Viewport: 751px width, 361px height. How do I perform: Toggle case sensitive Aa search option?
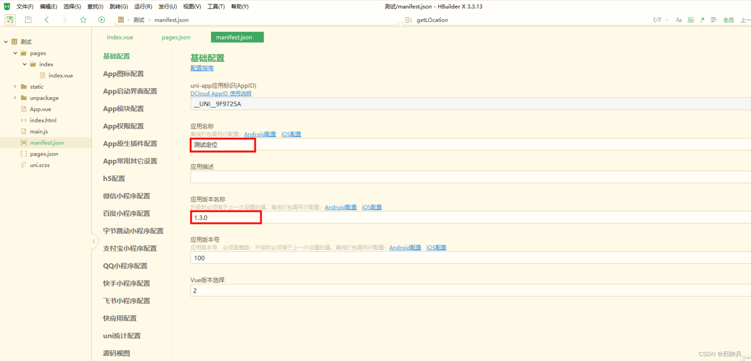(679, 20)
